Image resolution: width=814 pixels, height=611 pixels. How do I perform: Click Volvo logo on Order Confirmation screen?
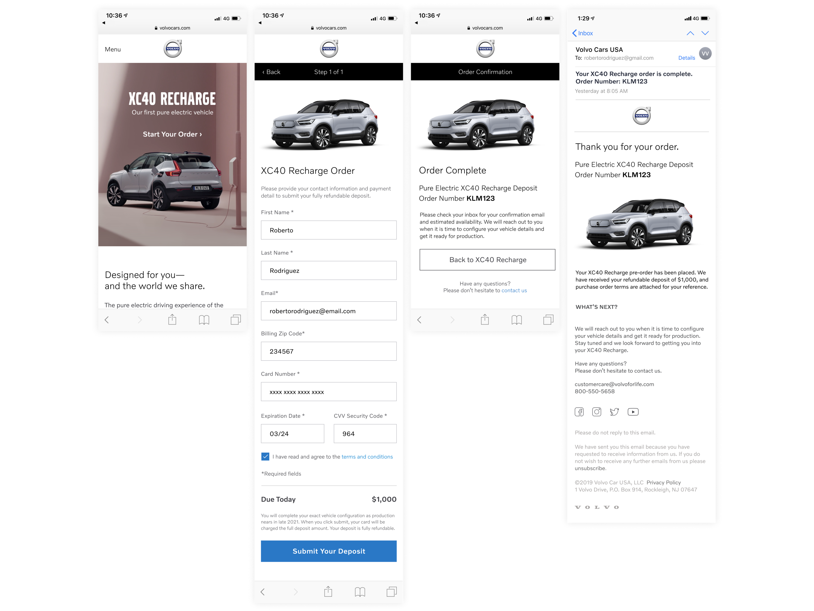coord(485,49)
